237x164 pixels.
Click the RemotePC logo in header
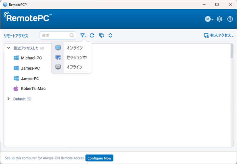[28, 17]
